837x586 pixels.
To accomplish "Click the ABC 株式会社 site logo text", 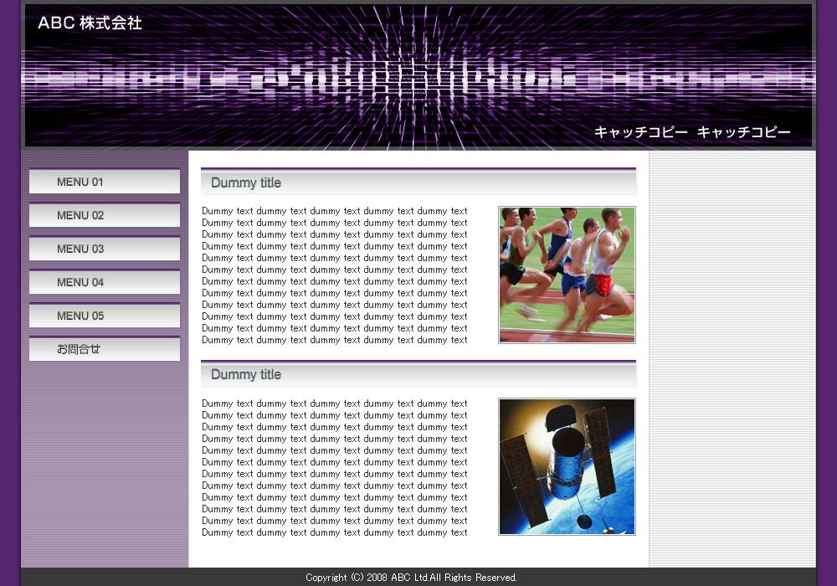I will (90, 23).
